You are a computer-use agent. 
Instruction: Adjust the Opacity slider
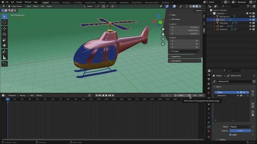tap(240, 131)
